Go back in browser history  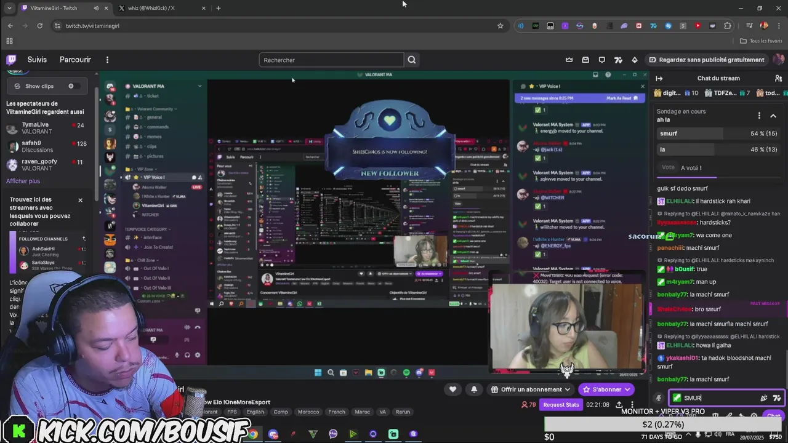coord(10,26)
